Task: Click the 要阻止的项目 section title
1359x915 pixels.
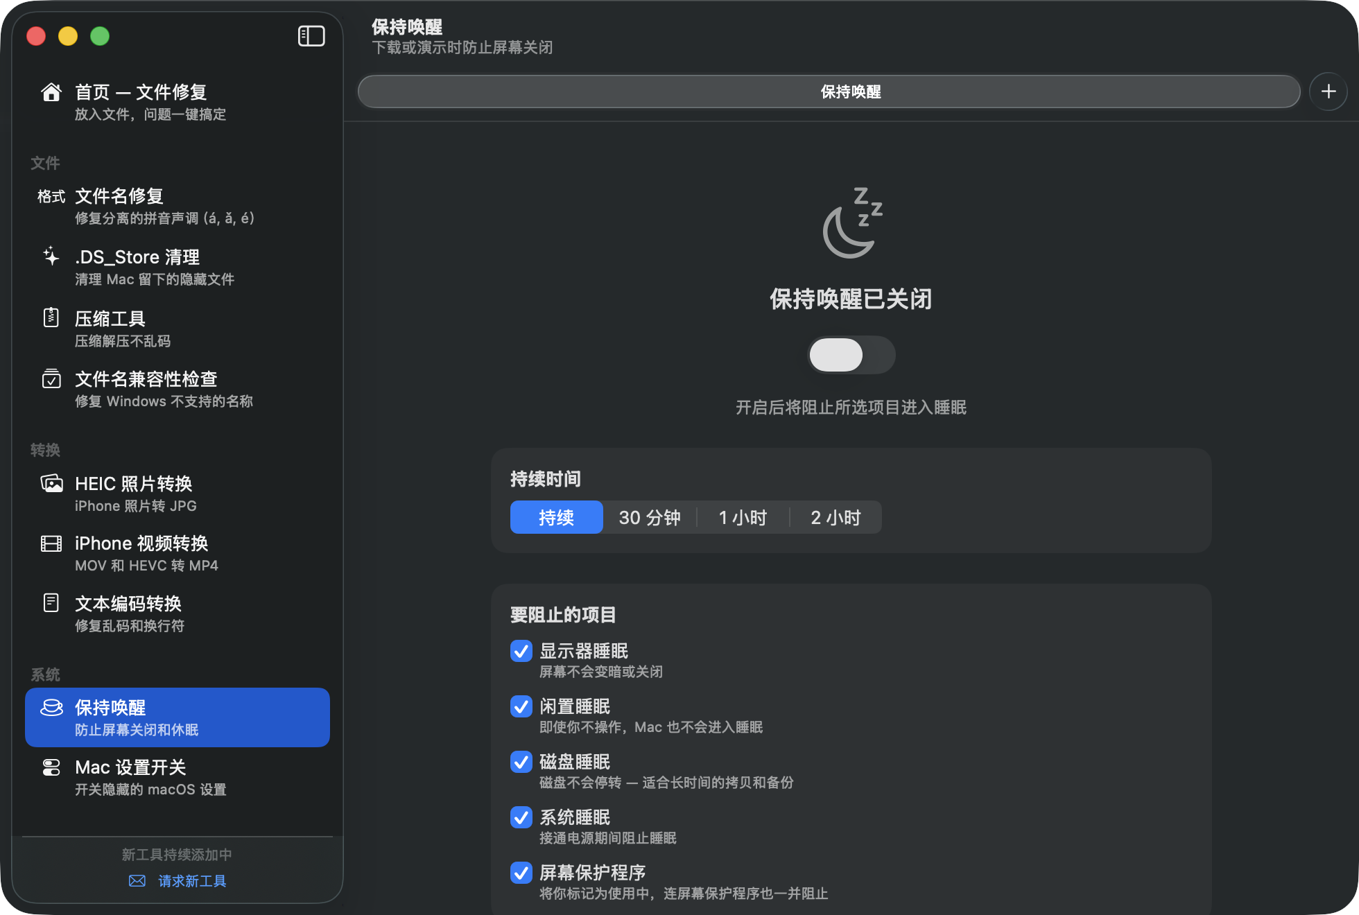Action: [563, 615]
